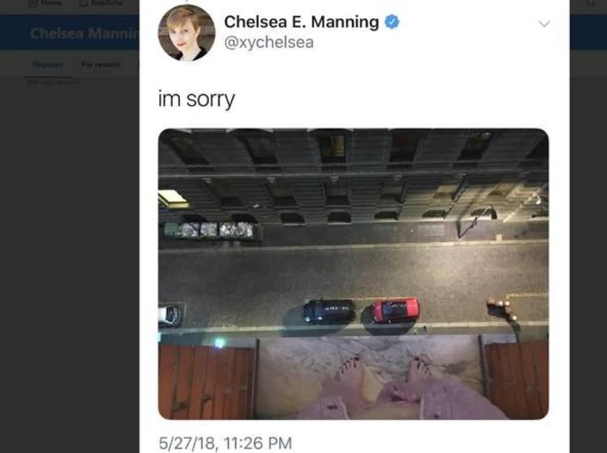
Task: Switch to the Più recenti tab
Action: [100, 64]
